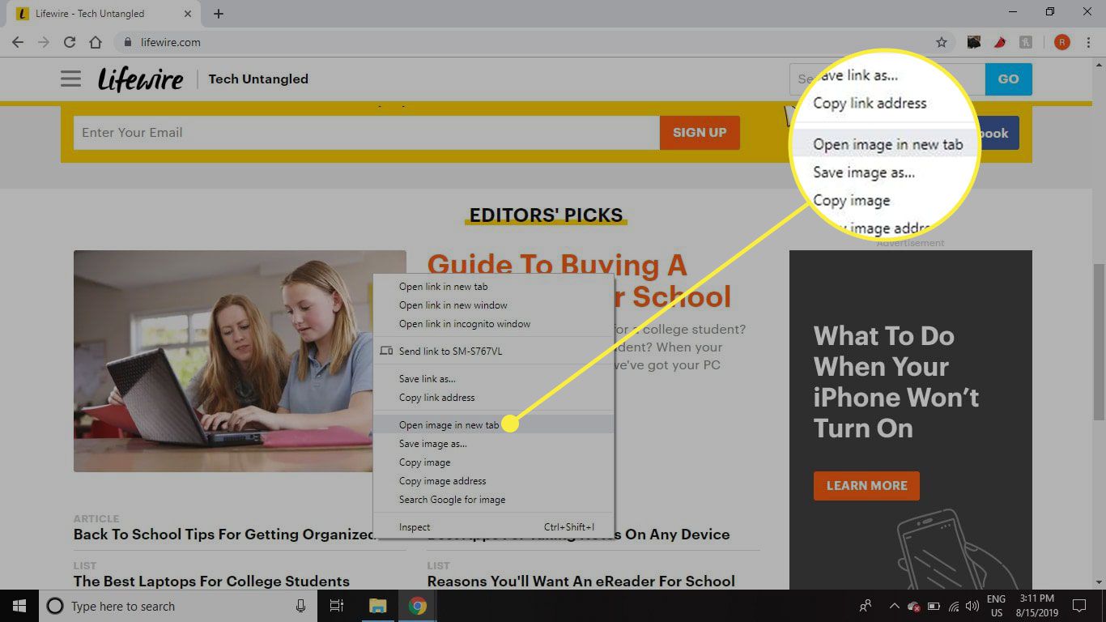
Task: Click the Lifewire logo
Action: [x=141, y=79]
